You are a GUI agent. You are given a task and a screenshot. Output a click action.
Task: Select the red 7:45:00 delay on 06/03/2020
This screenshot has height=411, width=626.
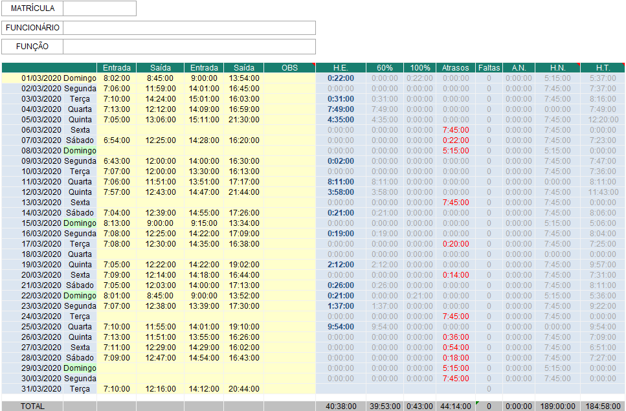(x=456, y=130)
